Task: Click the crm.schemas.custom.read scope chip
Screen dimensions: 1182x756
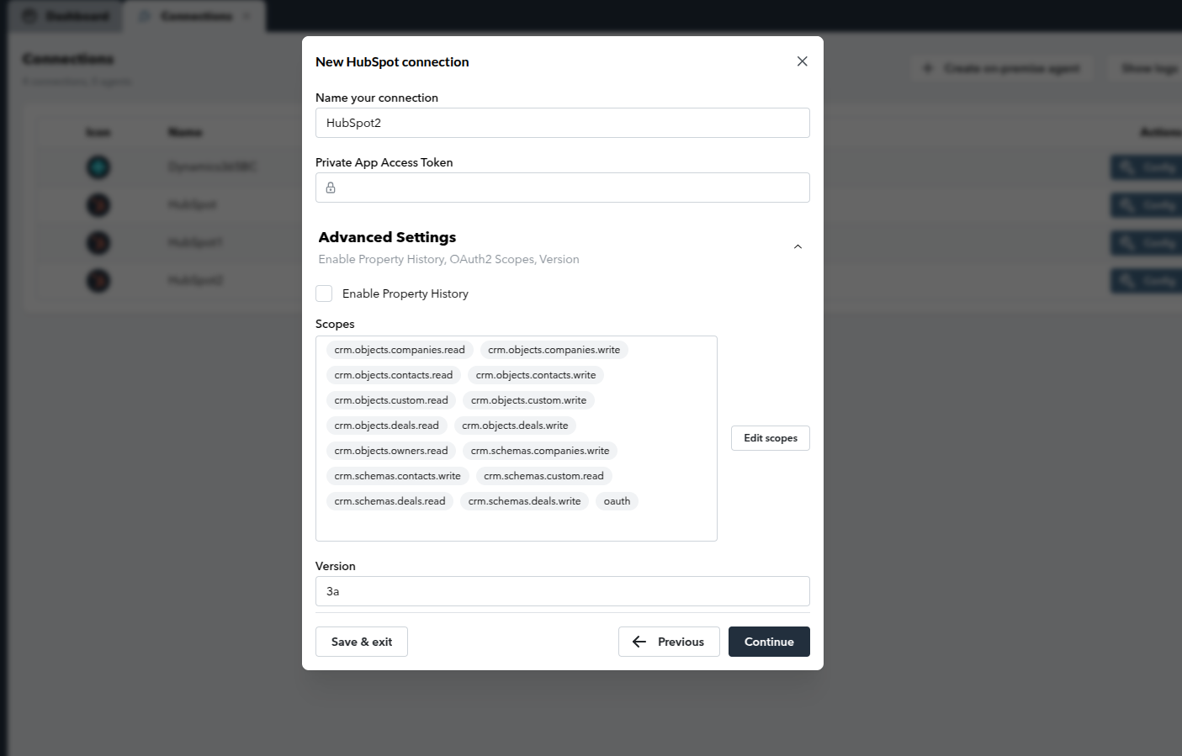Action: [543, 476]
